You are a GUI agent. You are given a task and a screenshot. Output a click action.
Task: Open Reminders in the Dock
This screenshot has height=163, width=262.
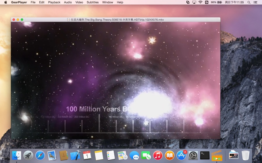(111, 156)
